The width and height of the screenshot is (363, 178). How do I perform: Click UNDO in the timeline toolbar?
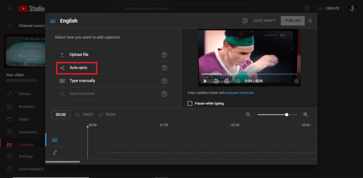(x=84, y=115)
